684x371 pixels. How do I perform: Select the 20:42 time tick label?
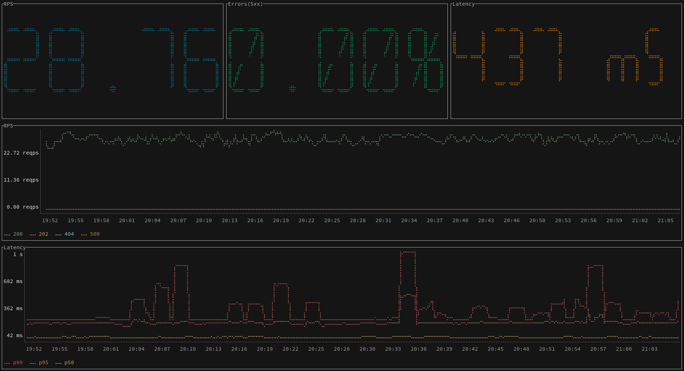tap(470, 349)
